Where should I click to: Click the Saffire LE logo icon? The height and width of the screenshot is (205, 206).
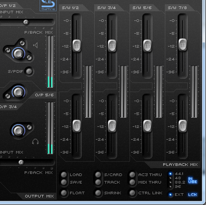point(48,5)
